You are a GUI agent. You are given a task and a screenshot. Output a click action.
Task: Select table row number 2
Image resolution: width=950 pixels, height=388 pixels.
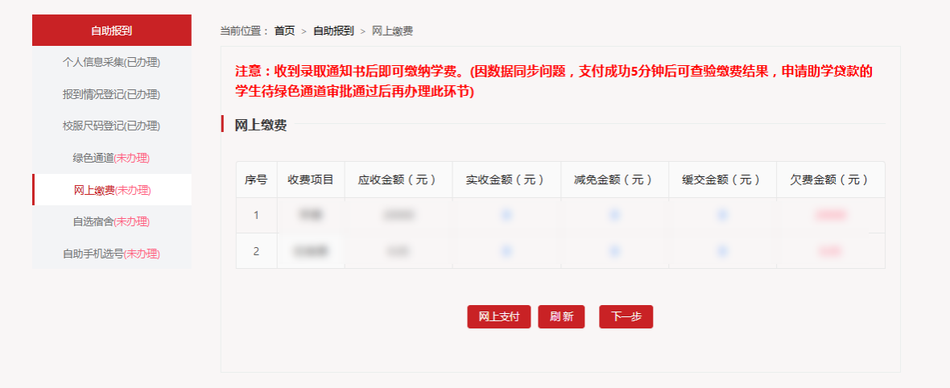(560, 251)
